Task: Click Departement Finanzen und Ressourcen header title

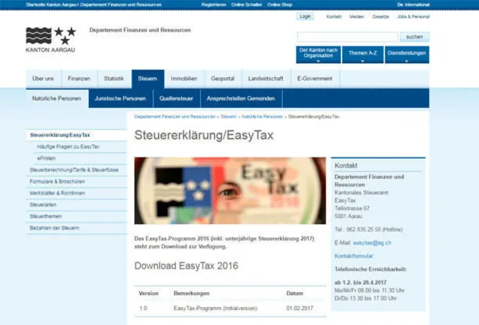Action: pyautogui.click(x=140, y=30)
